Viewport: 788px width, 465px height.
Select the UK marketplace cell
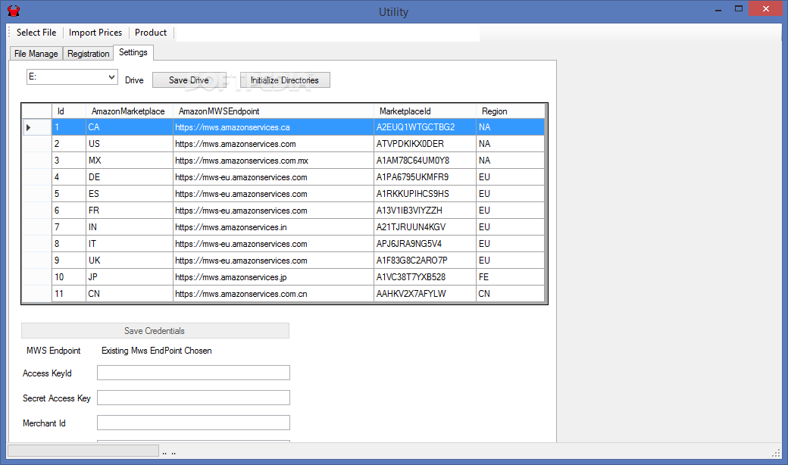129,260
